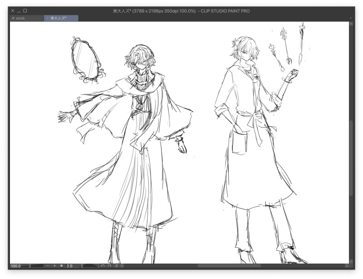Click the horizontal scrollbar left arrow

[122, 266]
